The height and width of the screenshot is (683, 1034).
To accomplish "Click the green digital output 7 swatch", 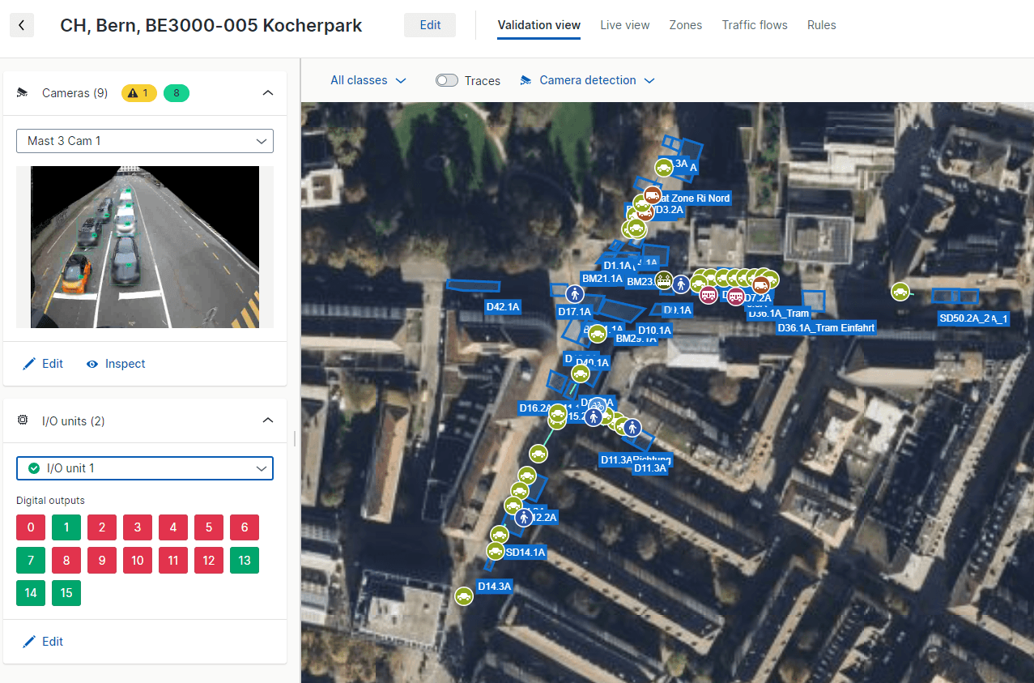I will [31, 560].
